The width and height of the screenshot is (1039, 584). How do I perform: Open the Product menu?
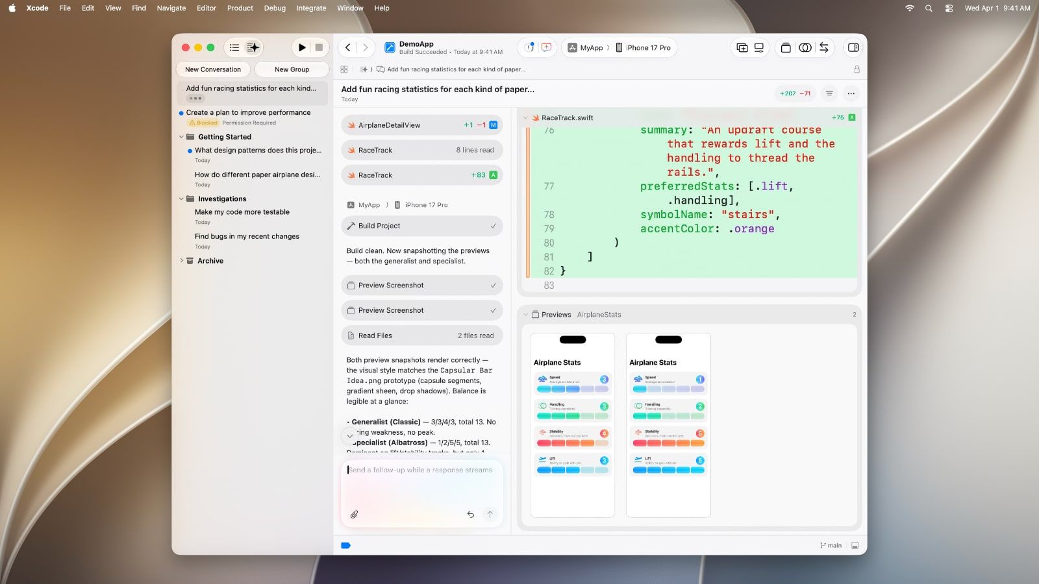[240, 8]
